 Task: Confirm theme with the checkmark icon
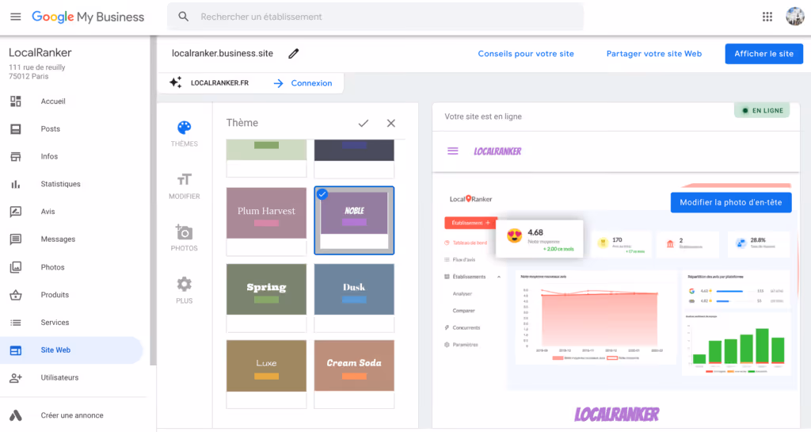[364, 123]
